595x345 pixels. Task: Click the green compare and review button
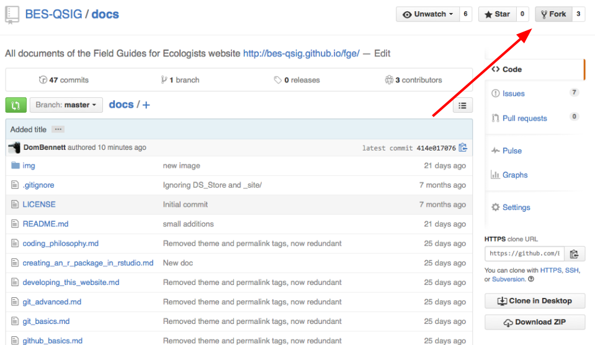(x=16, y=105)
